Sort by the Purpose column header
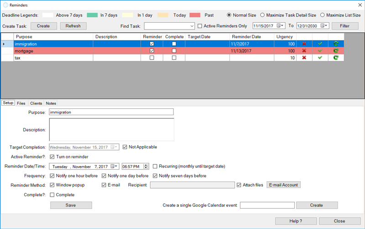Viewport: 365px width, 229px height. pyautogui.click(x=53, y=37)
